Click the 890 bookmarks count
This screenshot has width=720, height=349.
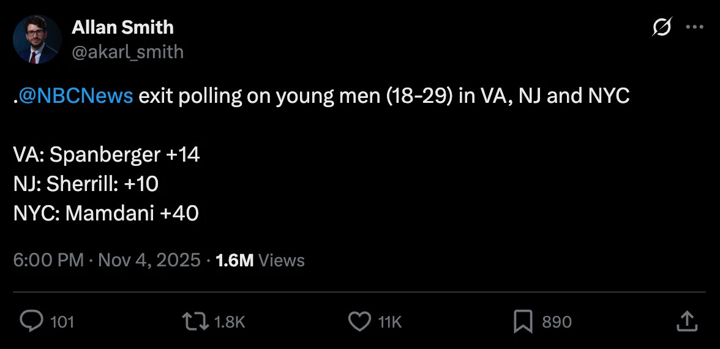coord(557,322)
